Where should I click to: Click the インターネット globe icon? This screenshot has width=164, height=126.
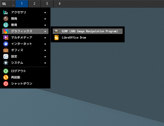(x=6, y=44)
